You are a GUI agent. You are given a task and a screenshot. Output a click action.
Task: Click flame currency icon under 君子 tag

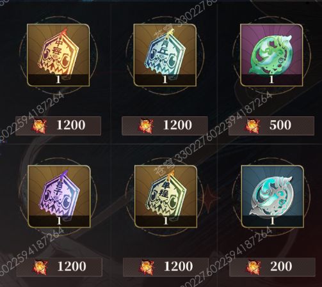coord(40,267)
